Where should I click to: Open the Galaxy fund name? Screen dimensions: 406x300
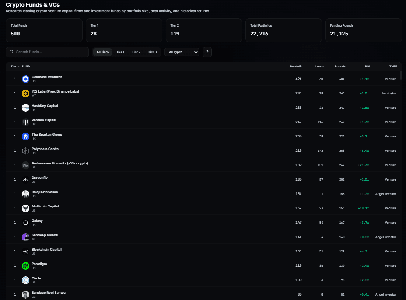(x=37, y=221)
